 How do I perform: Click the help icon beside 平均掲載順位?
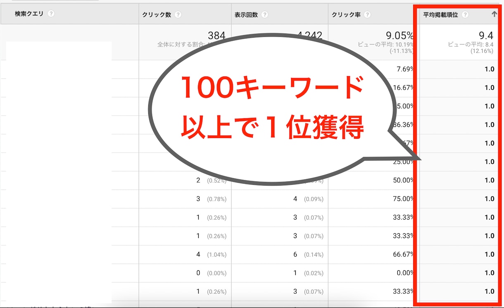pos(465,14)
